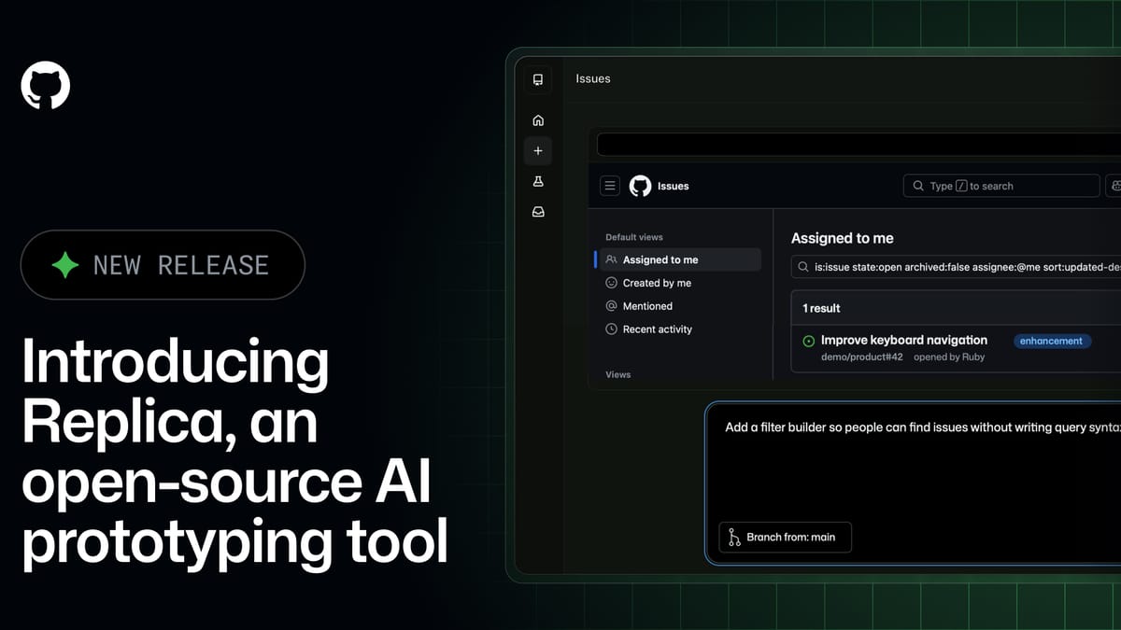
Task: Click the clock icon beside Recent activity
Action: [x=611, y=329]
